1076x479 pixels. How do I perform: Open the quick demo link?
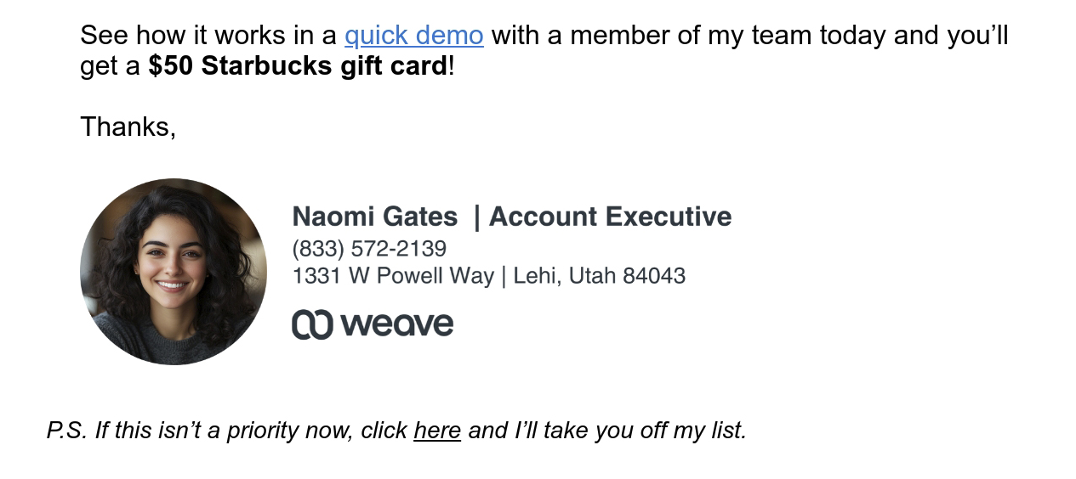(413, 36)
